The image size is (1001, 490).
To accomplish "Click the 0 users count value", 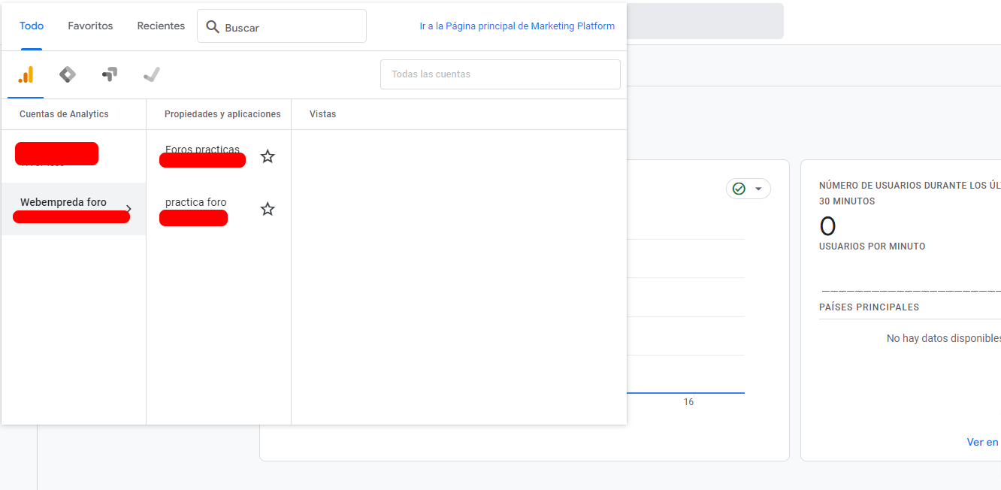I will coord(827,226).
